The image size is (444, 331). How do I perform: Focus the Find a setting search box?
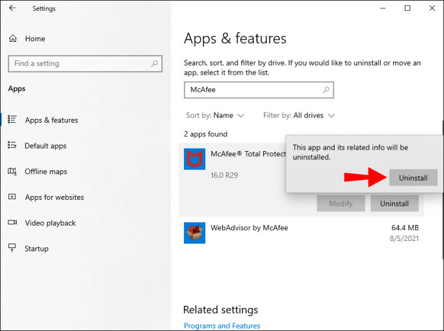(x=85, y=64)
